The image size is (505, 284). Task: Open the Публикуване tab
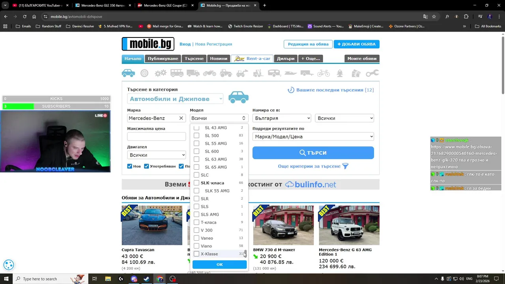[x=163, y=58]
